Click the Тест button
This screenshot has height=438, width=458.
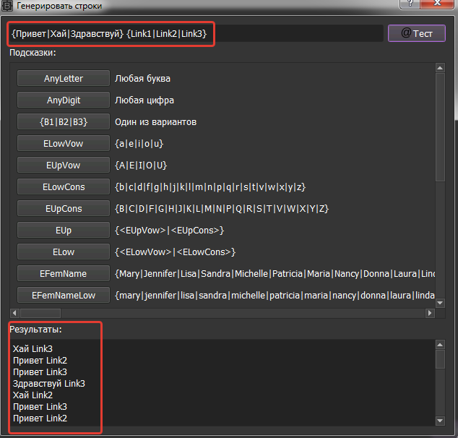tap(417, 33)
